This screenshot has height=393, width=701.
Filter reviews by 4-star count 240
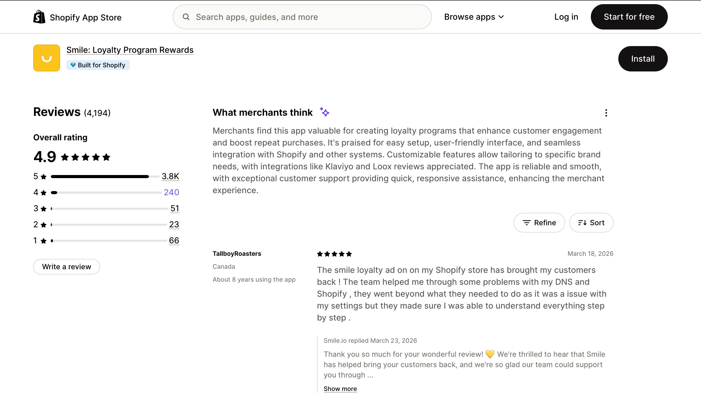[171, 192]
